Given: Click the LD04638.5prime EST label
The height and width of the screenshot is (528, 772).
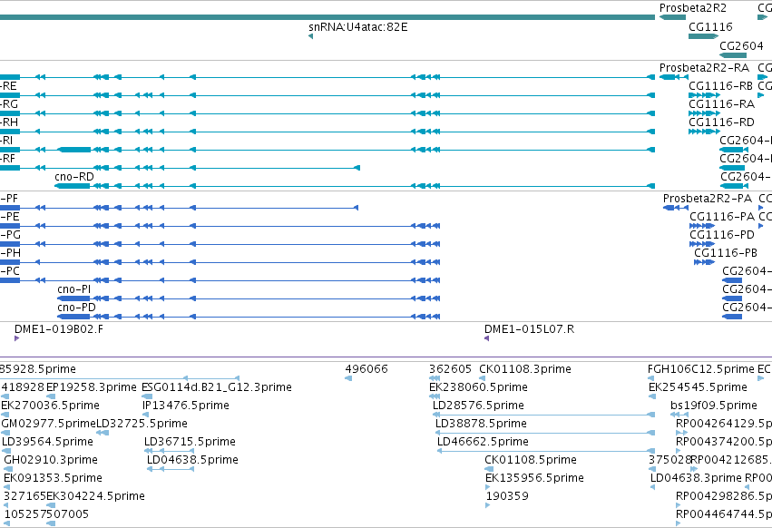Looking at the screenshot, I should click(192, 460).
